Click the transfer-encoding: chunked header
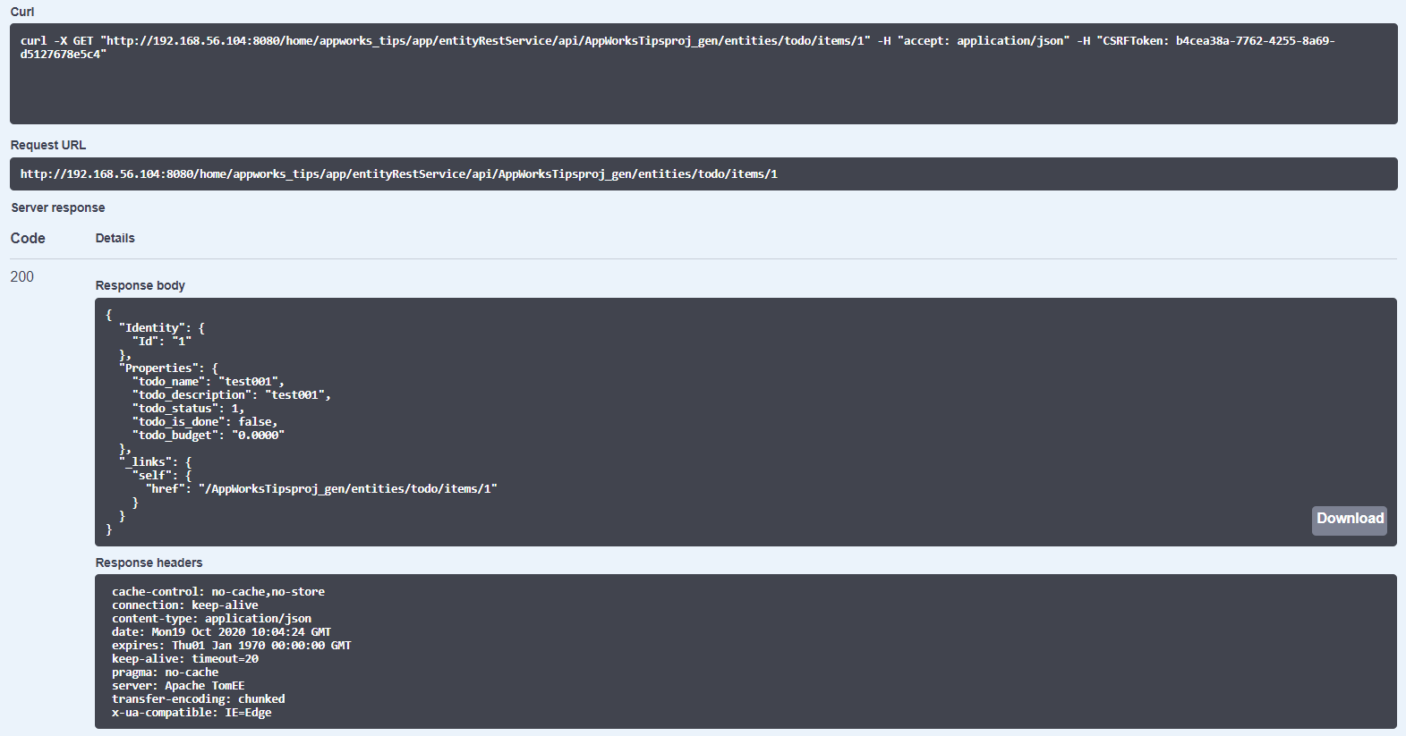Screen dimensions: 1406x736 pyautogui.click(x=199, y=699)
